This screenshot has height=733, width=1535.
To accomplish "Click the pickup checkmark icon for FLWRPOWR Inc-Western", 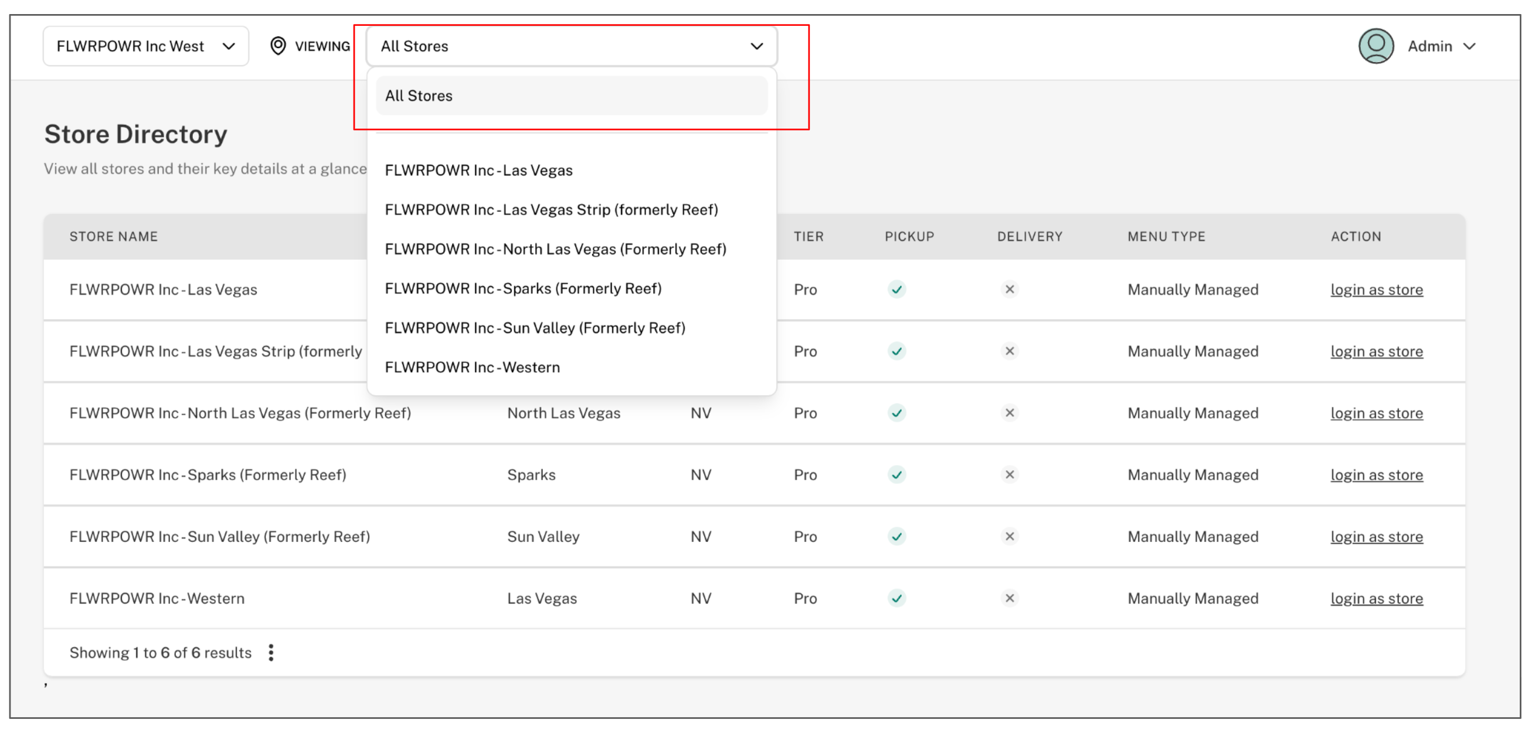I will 896,598.
